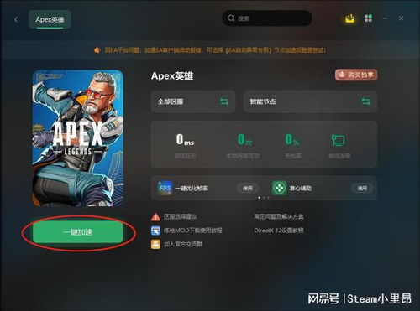Open the yellow gift inbox icon
Image resolution: width=420 pixels, height=311 pixels.
(x=349, y=18)
